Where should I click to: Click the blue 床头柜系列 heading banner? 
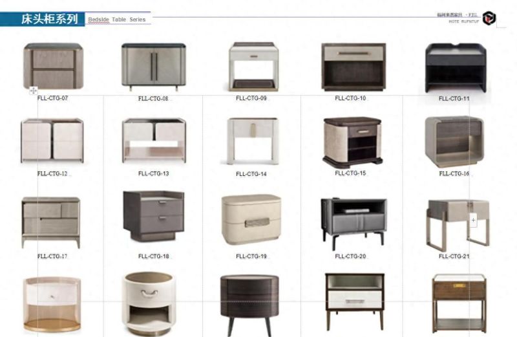click(x=43, y=19)
